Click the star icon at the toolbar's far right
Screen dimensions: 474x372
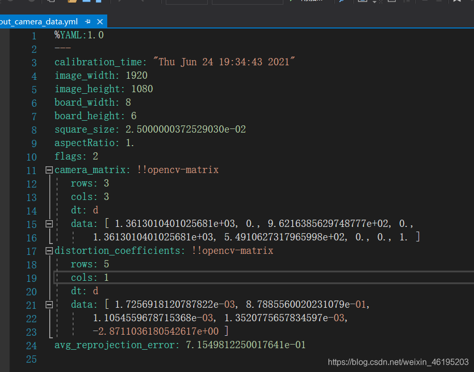[x=456, y=3]
